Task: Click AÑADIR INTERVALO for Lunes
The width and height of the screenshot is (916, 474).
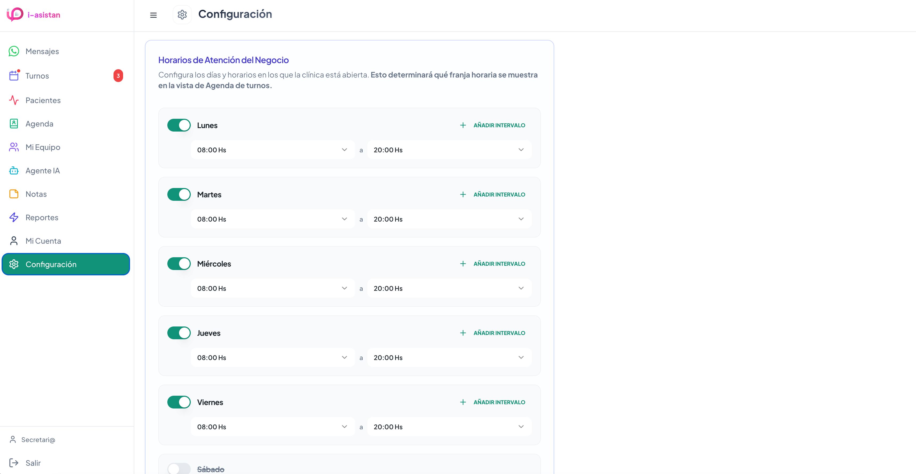Action: (x=499, y=125)
